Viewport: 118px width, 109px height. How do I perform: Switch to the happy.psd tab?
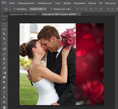(x=23, y=14)
